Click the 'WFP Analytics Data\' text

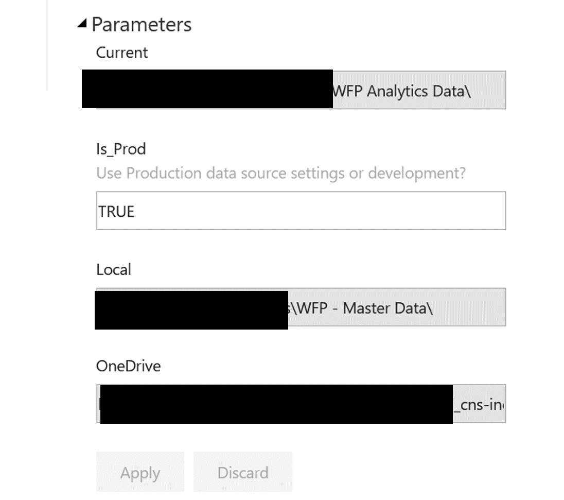click(x=402, y=91)
